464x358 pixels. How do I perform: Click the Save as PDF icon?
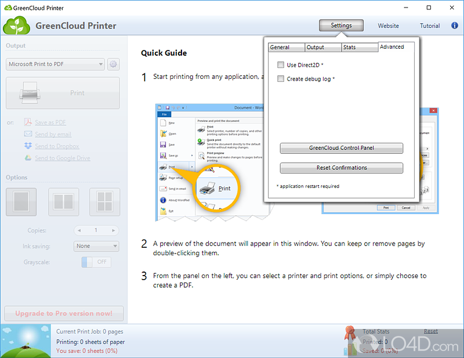click(x=28, y=122)
